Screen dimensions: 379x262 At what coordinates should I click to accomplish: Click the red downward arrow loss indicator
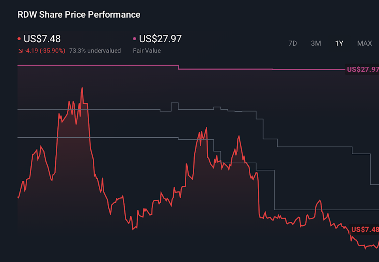click(20, 51)
